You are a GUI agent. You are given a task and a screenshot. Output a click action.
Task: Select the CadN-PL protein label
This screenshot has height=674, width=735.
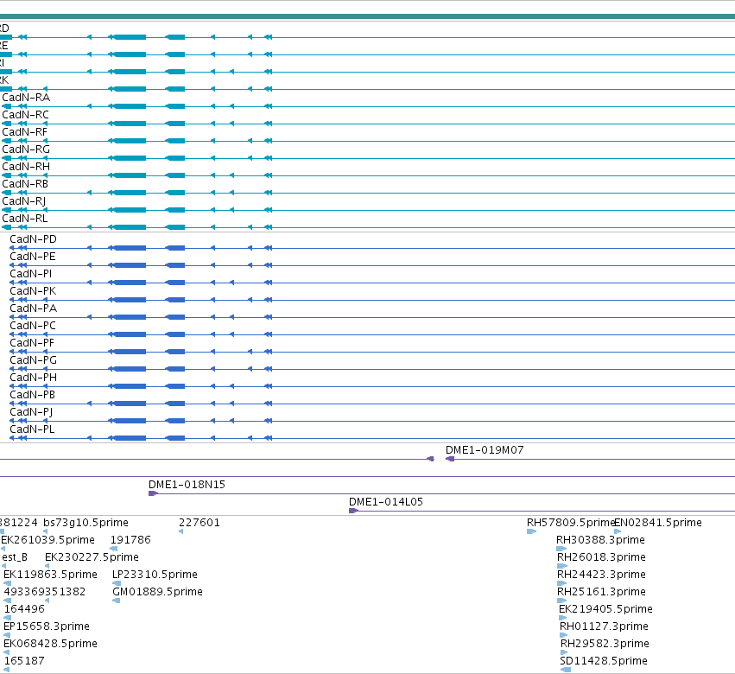point(32,429)
